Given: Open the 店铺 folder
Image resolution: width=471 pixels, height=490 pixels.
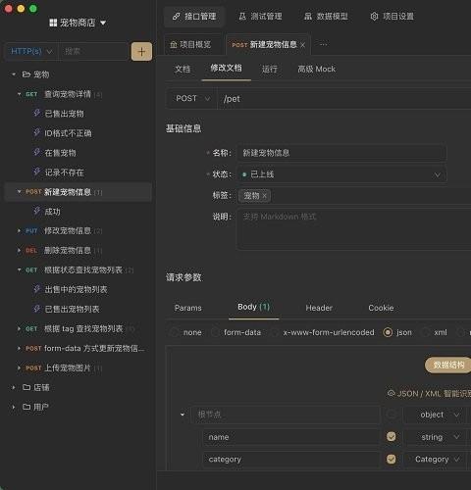Looking at the screenshot, I should pos(36,387).
